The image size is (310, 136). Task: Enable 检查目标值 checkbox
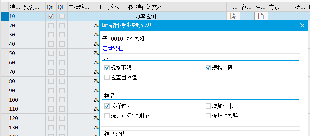coord(107,77)
